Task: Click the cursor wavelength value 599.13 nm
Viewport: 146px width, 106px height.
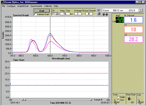Action: [x=118, y=10]
